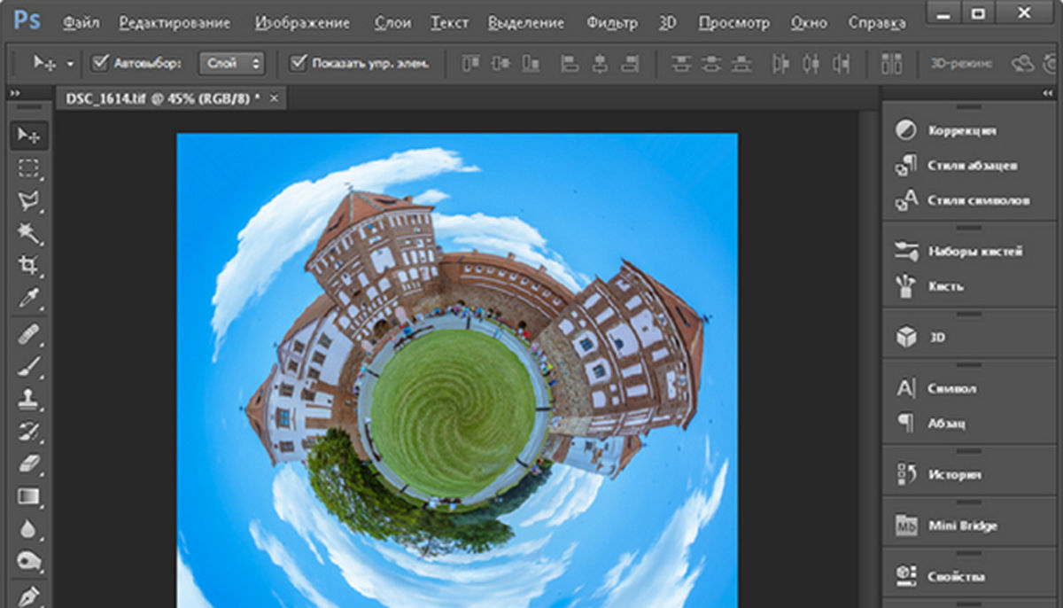Open the Коррекция panel
This screenshot has height=608, width=1063.
pyautogui.click(x=962, y=130)
